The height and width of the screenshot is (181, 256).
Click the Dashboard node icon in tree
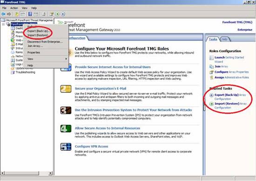13,28
